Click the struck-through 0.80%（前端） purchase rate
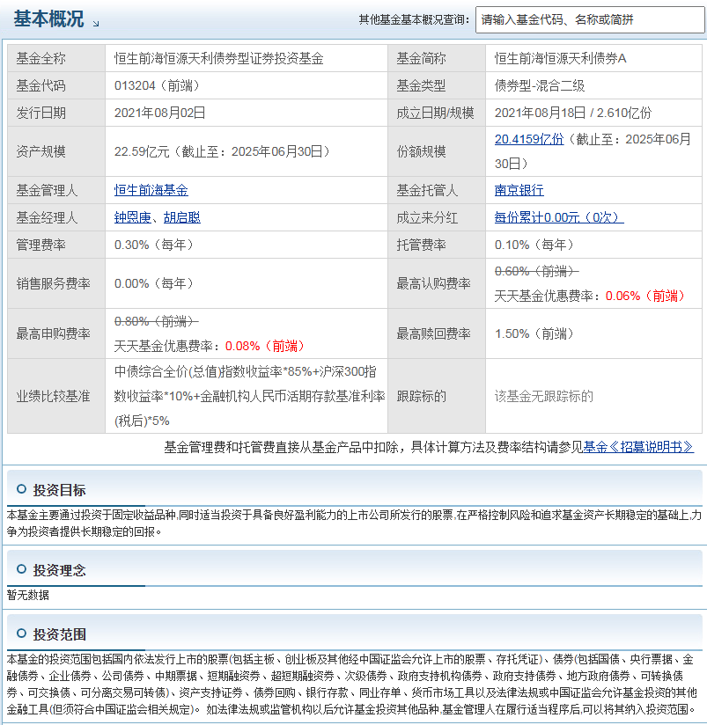Image resolution: width=707 pixels, height=725 pixels. 157,321
